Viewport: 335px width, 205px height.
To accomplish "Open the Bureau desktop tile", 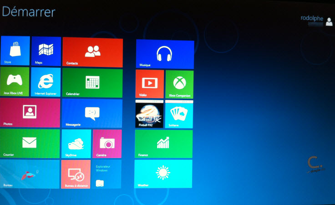I will [30, 174].
